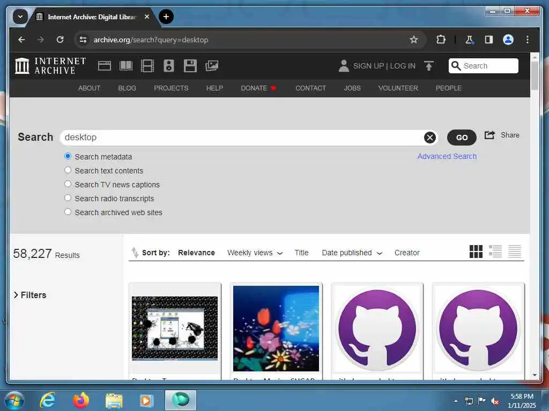Click the user avatar icon beside SIGN UP
549x411 pixels.
[x=344, y=66]
